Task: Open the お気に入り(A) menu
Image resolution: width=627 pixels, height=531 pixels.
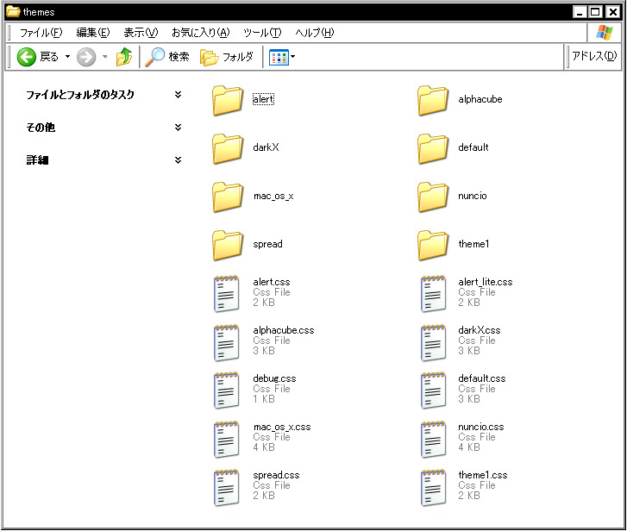Action: click(x=201, y=33)
